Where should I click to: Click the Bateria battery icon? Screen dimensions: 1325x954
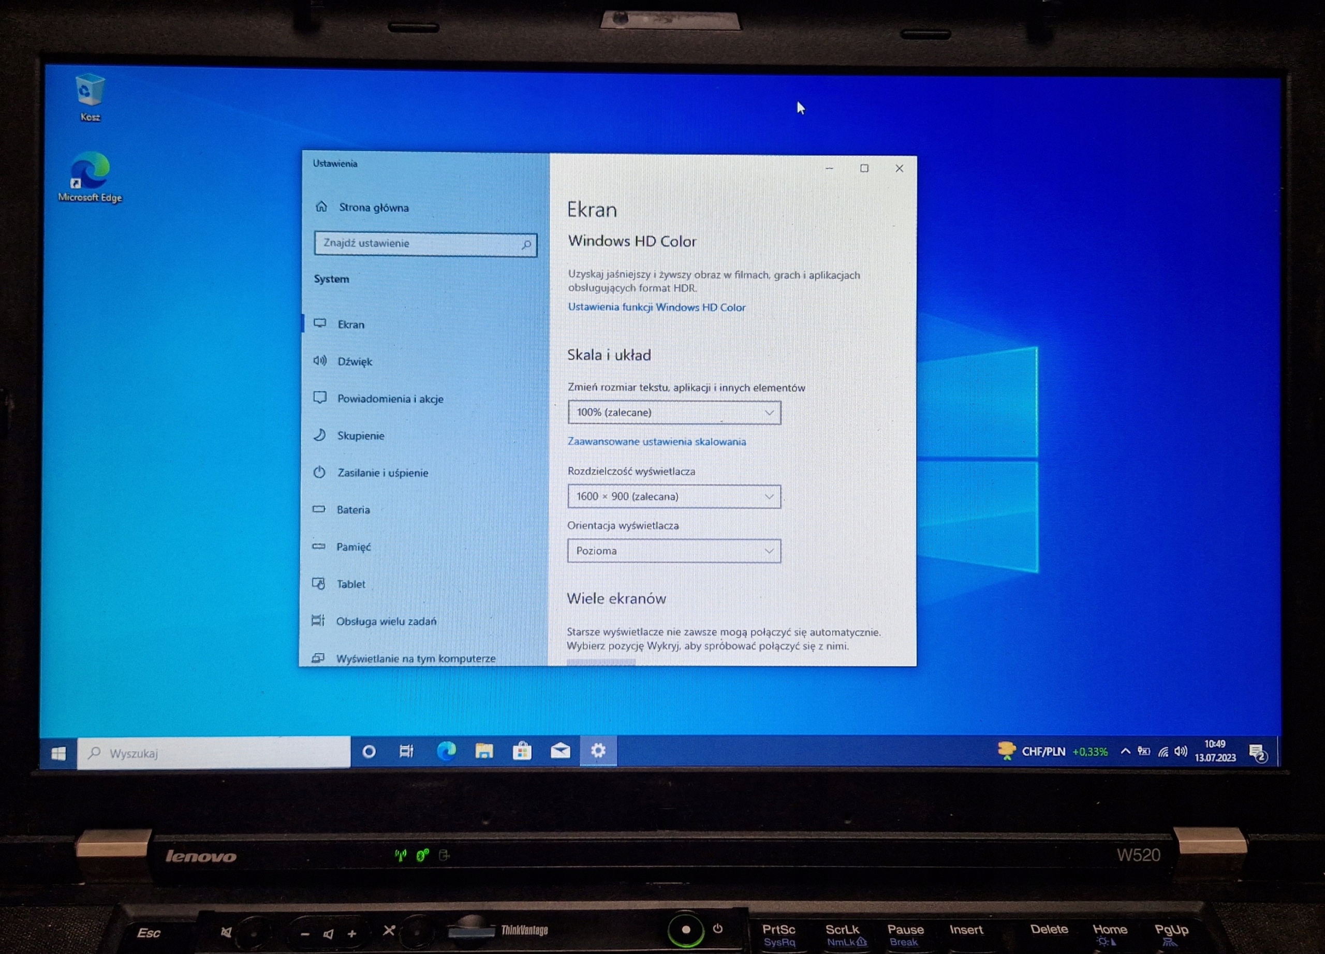[318, 509]
